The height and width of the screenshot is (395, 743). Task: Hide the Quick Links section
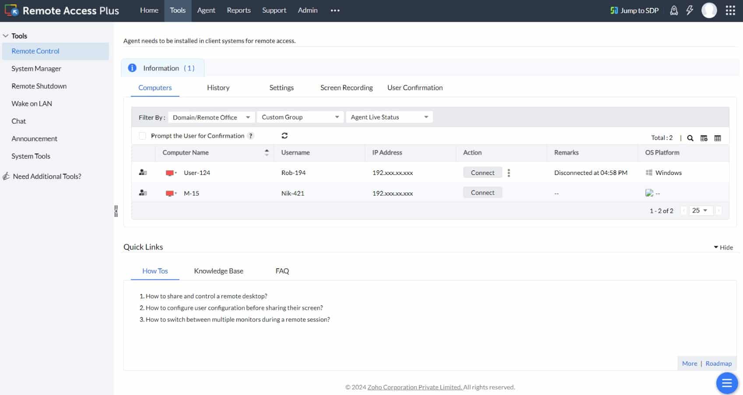724,247
